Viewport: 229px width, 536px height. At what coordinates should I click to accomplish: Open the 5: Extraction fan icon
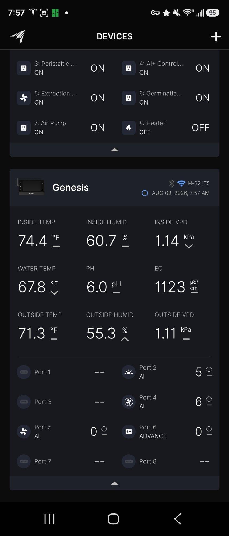24,98
